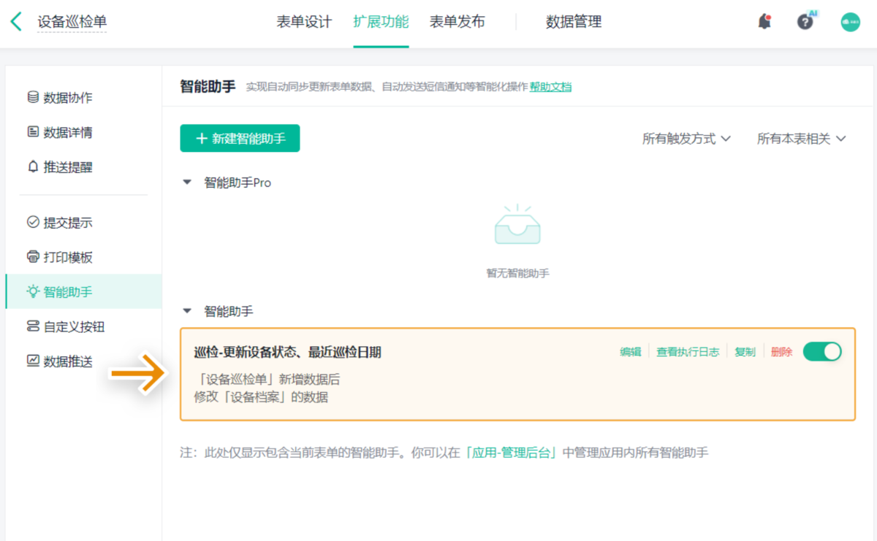Open the 表单发布 tab
877x541 pixels.
(x=458, y=22)
